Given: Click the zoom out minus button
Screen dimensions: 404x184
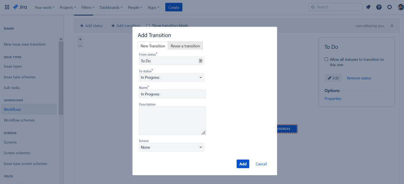Looking at the screenshot, I should coord(80,46).
